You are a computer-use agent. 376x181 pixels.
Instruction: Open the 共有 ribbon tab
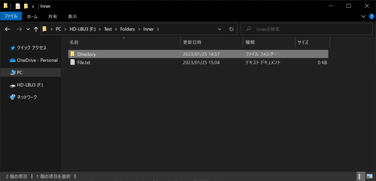[x=53, y=17]
